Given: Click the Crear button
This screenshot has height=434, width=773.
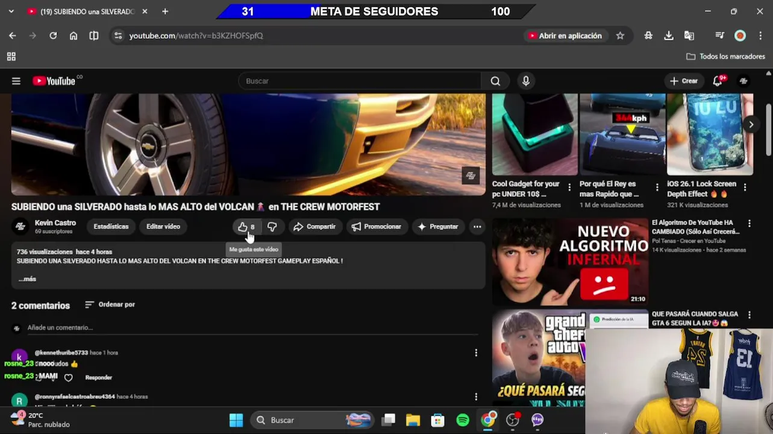Looking at the screenshot, I should (x=683, y=81).
